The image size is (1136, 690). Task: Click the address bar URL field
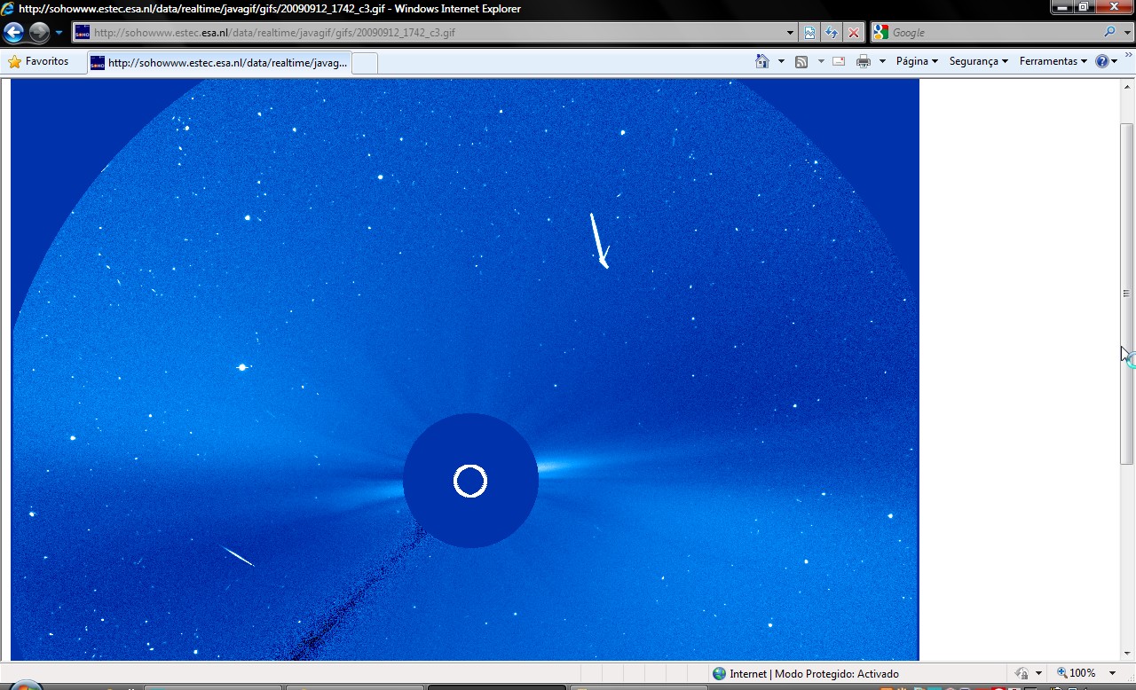click(x=430, y=33)
